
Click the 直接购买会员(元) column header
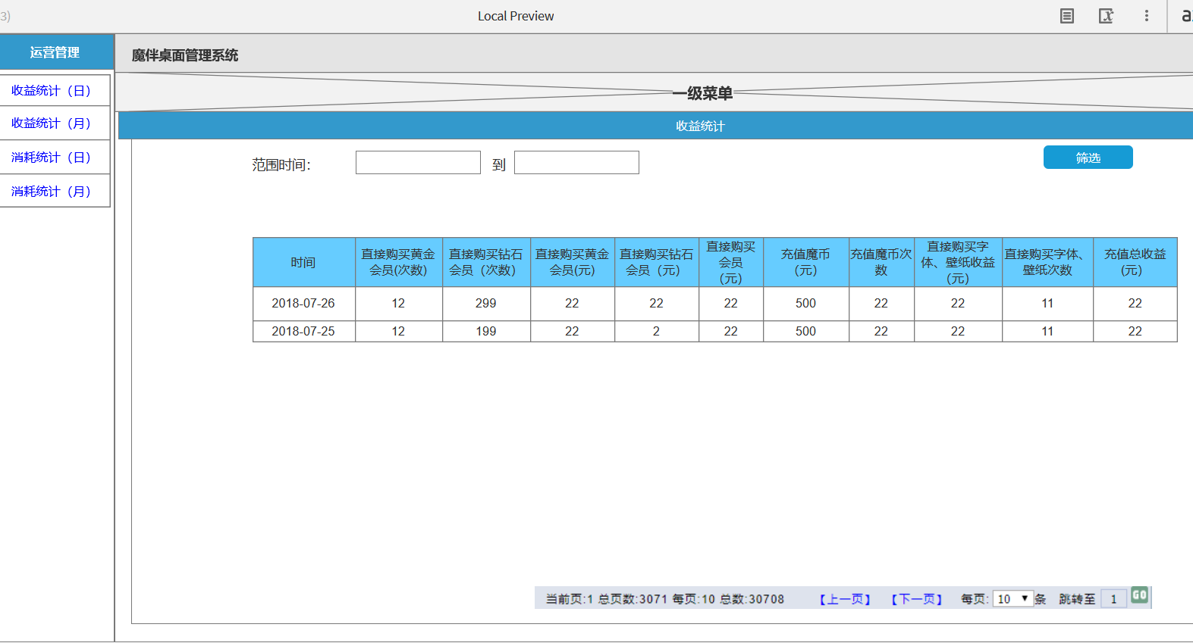tap(731, 262)
